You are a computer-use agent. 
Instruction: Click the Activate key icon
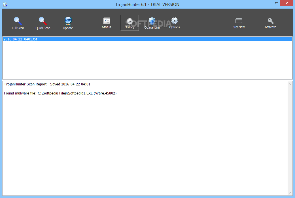(x=270, y=23)
